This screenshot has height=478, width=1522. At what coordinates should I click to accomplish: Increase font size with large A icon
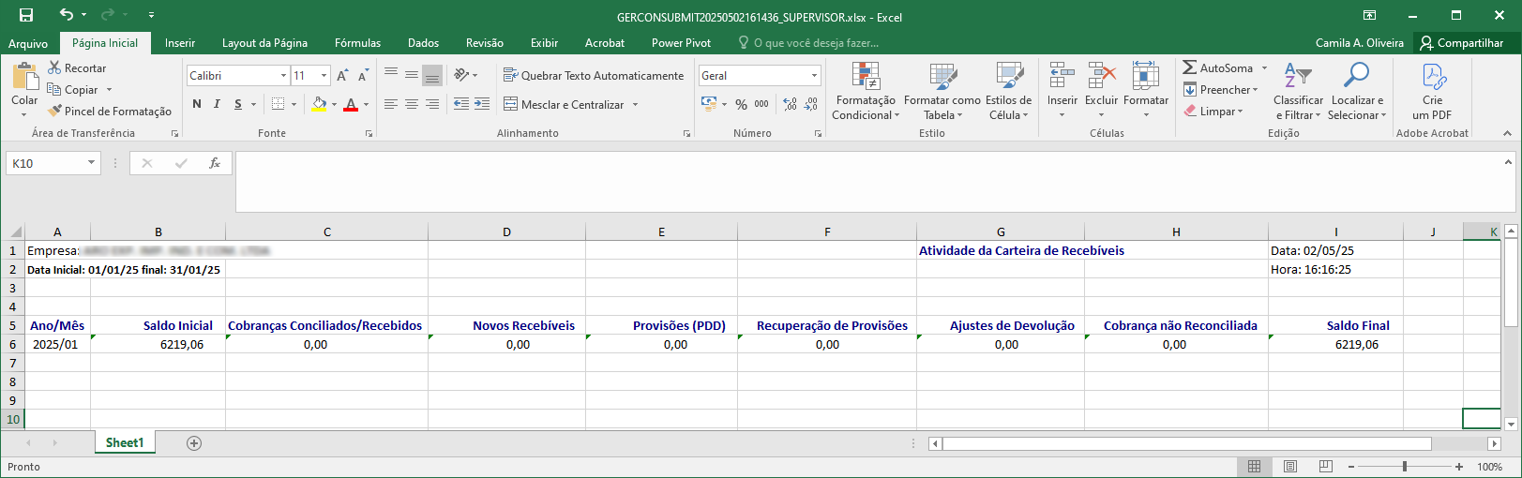pyautogui.click(x=342, y=76)
